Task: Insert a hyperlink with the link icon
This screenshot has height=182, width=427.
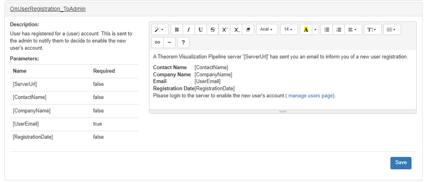Action: pos(158,42)
